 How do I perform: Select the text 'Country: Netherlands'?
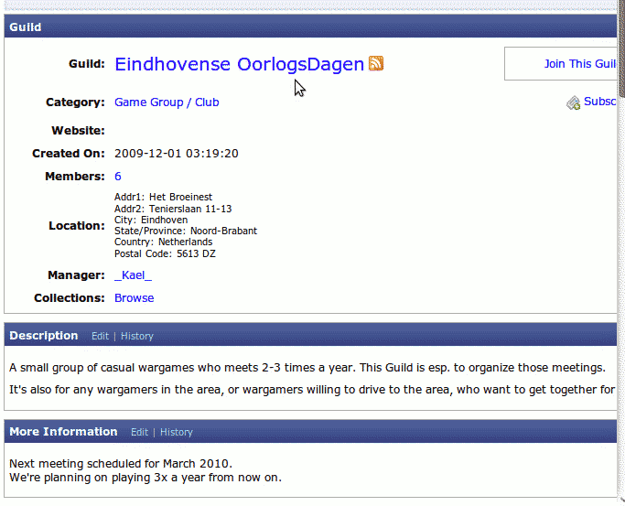click(163, 242)
